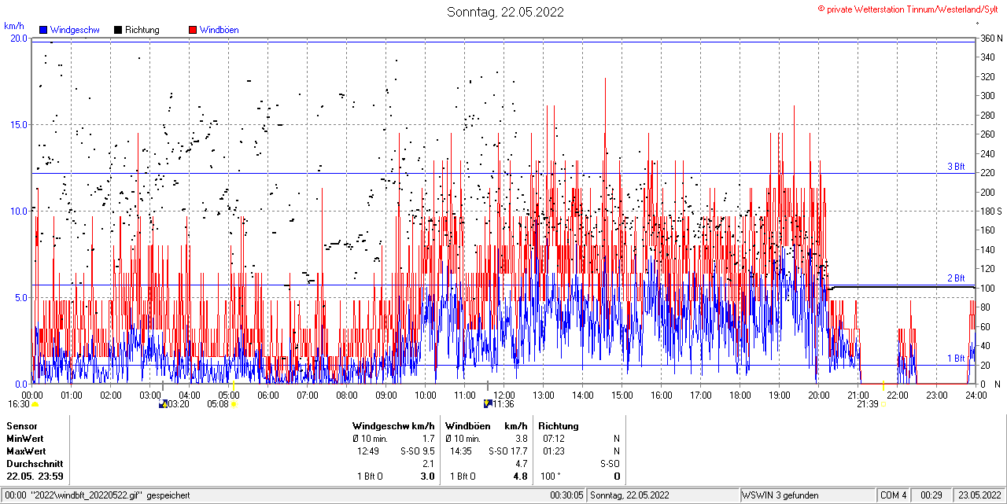Screen dimensions: 1007x504
Task: Click the moon icon beside 03:20
Action: point(163,404)
